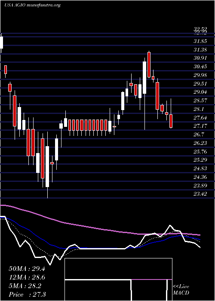
Task: Click the 27.64 price axis label
Action: coord(201,117)
